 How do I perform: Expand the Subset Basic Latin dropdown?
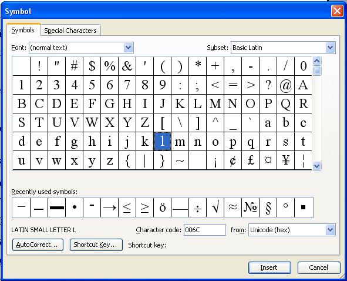330,48
